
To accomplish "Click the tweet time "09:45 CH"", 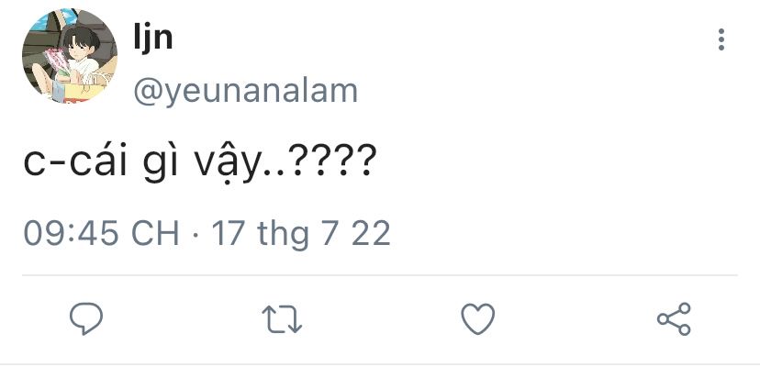I will (100, 233).
